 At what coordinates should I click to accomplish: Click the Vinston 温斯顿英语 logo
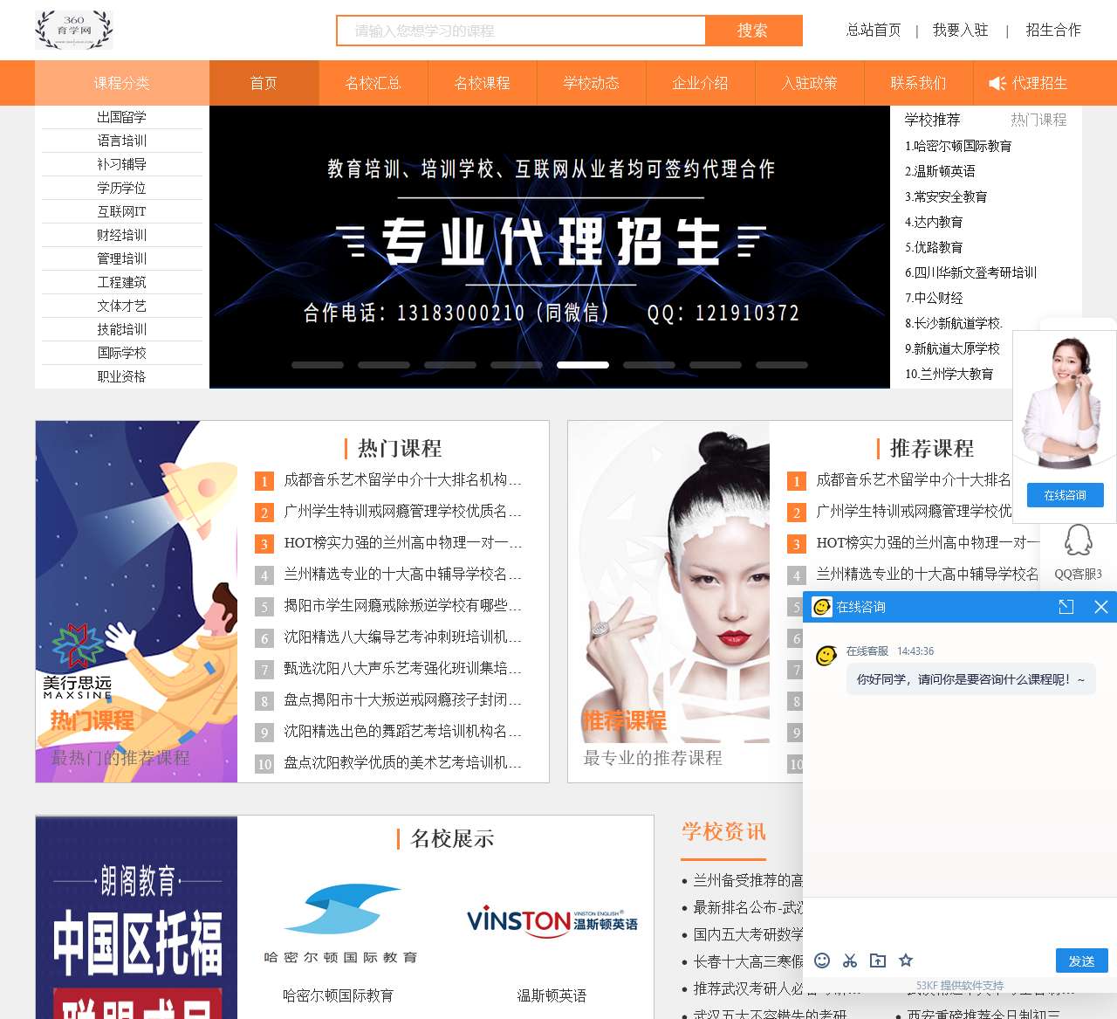[x=552, y=921]
